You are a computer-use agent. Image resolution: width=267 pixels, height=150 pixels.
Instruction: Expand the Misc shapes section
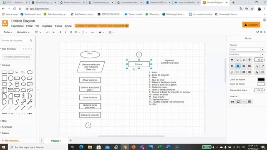click(x=4, y=121)
